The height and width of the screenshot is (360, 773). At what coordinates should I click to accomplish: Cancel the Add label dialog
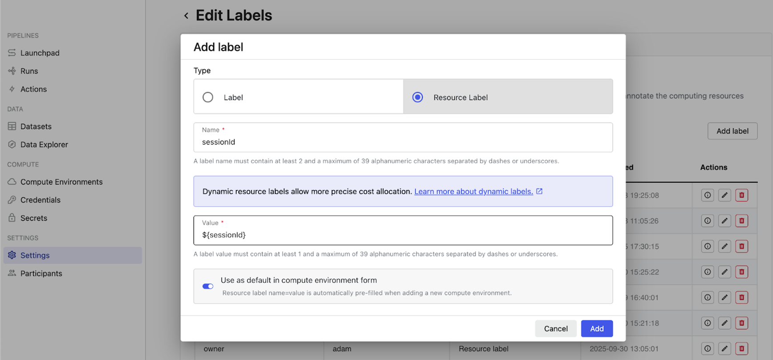click(555, 329)
